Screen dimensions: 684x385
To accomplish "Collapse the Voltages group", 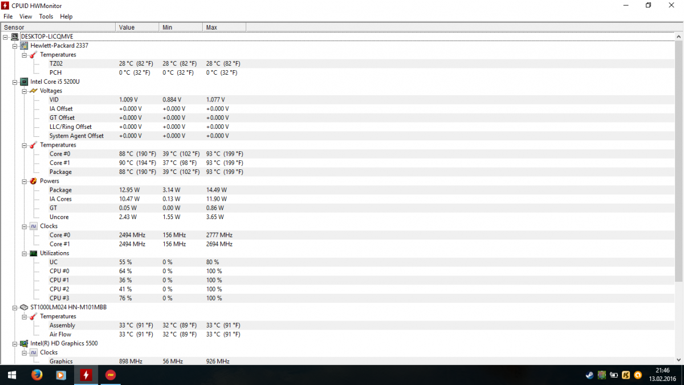I will [24, 91].
